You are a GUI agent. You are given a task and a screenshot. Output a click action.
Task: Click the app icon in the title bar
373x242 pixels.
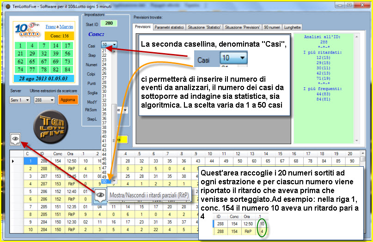8,6
